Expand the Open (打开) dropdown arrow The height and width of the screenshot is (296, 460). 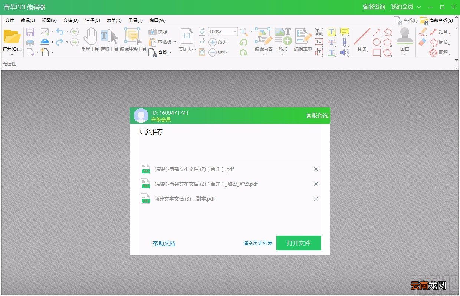[x=12, y=54]
